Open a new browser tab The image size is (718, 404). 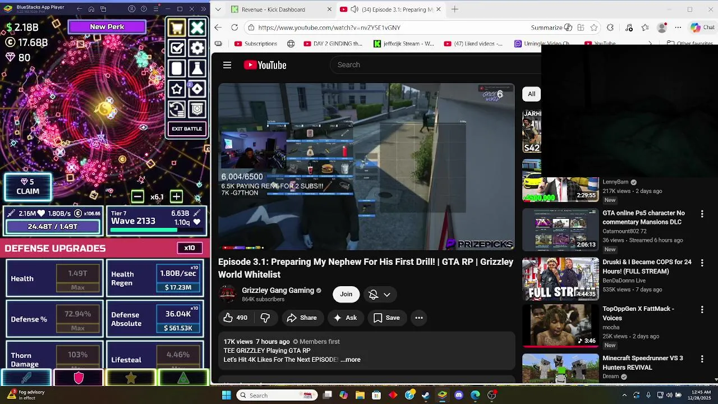coord(455,9)
